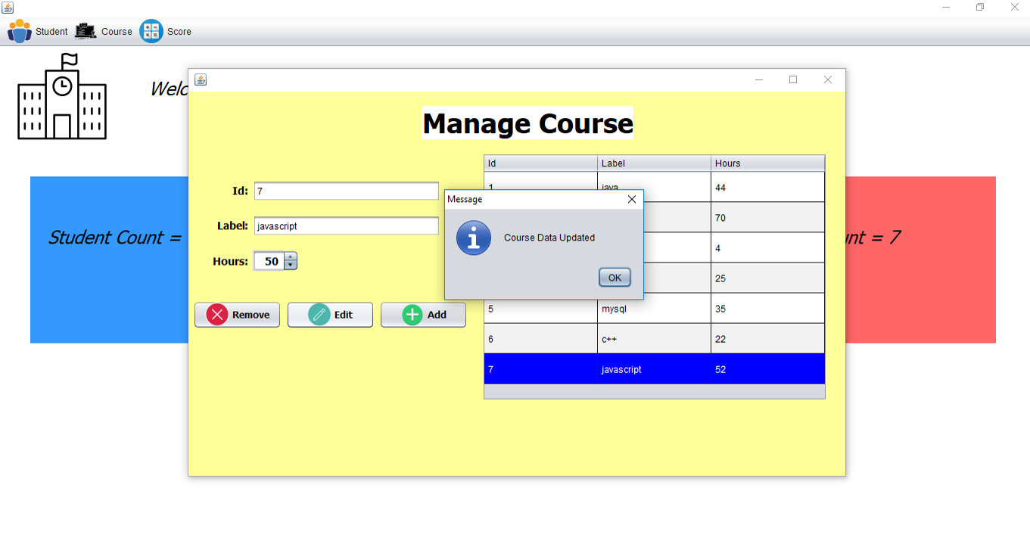
Task: Increment the Hours spinner value
Action: pyautogui.click(x=290, y=256)
